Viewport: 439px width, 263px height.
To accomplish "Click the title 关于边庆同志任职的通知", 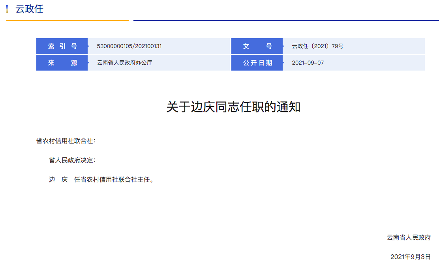I will click(233, 107).
